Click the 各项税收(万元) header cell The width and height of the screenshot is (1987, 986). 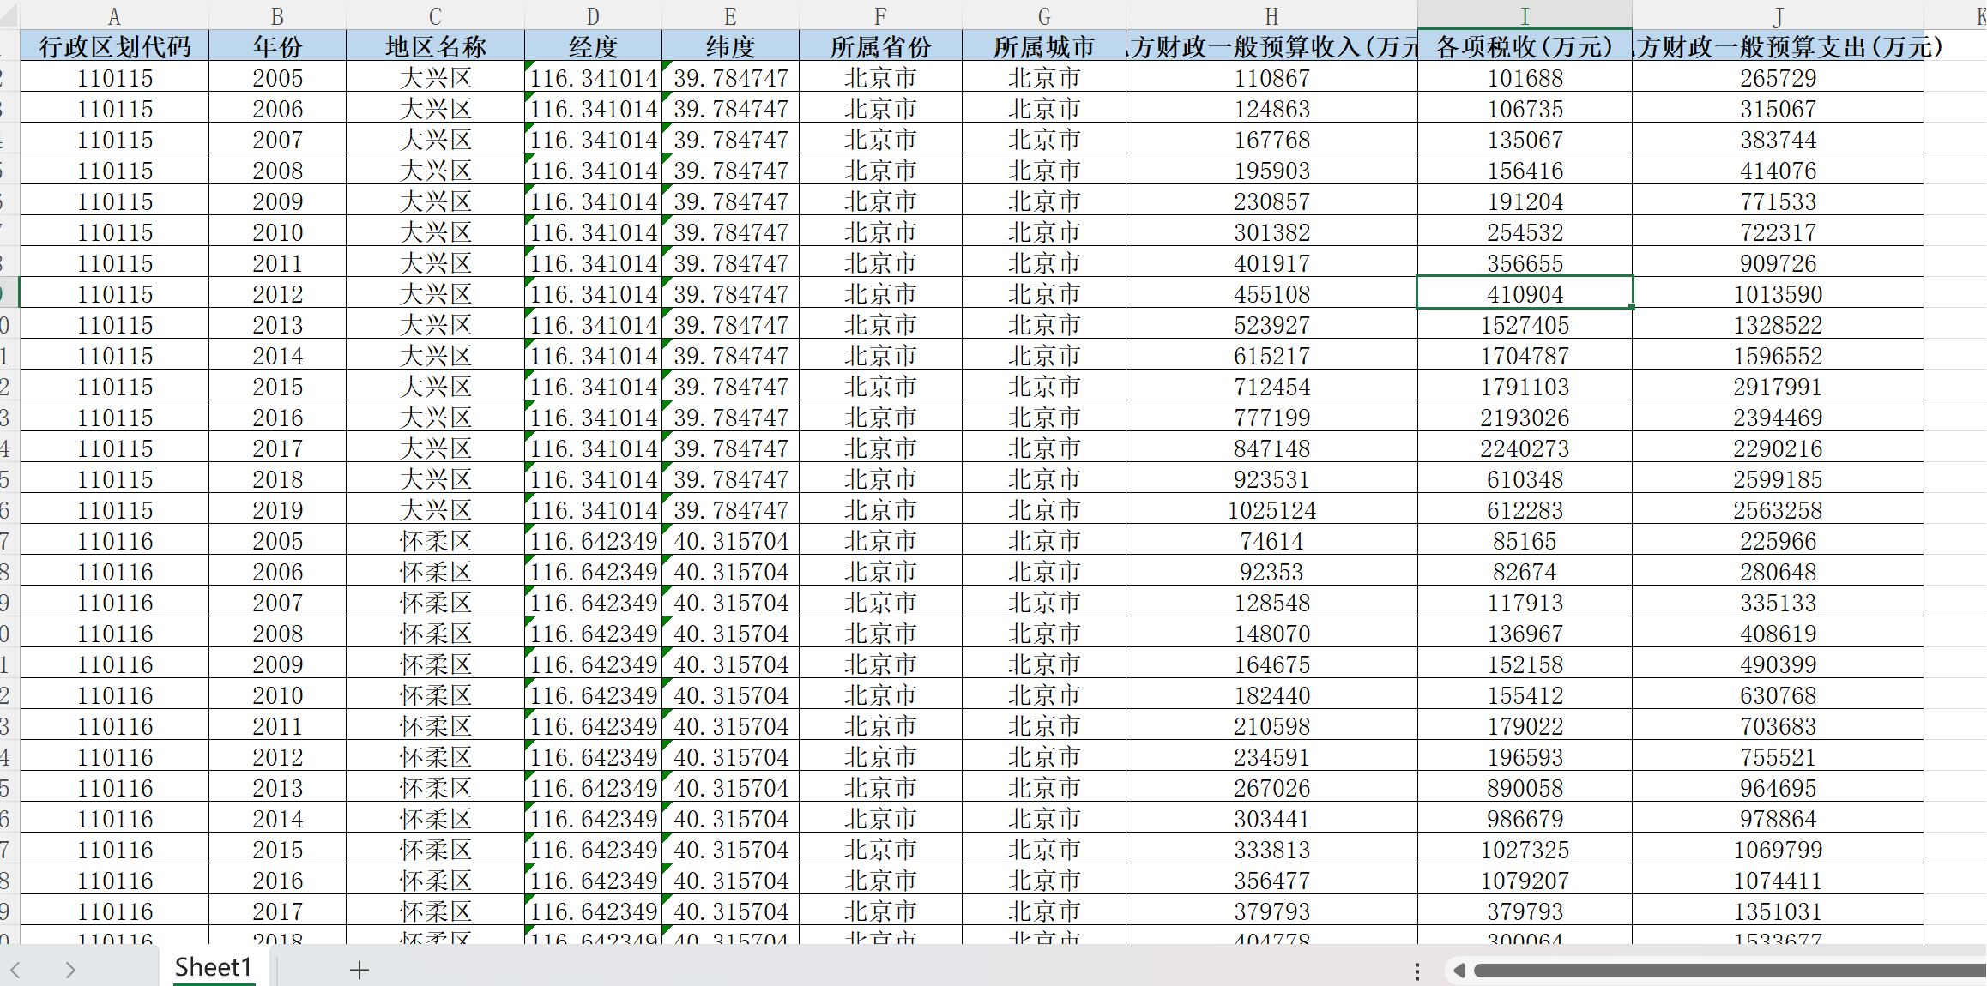coord(1524,46)
